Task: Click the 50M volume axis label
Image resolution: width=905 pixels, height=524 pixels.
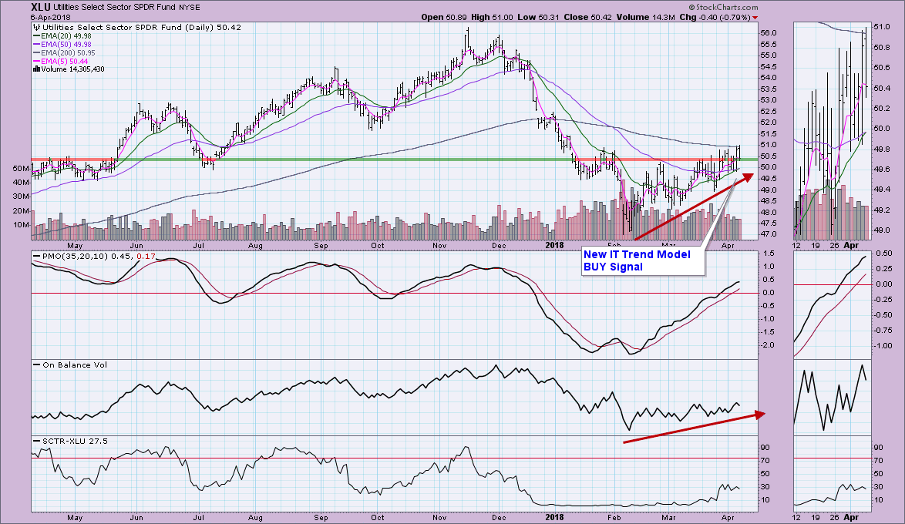Action: (x=21, y=169)
